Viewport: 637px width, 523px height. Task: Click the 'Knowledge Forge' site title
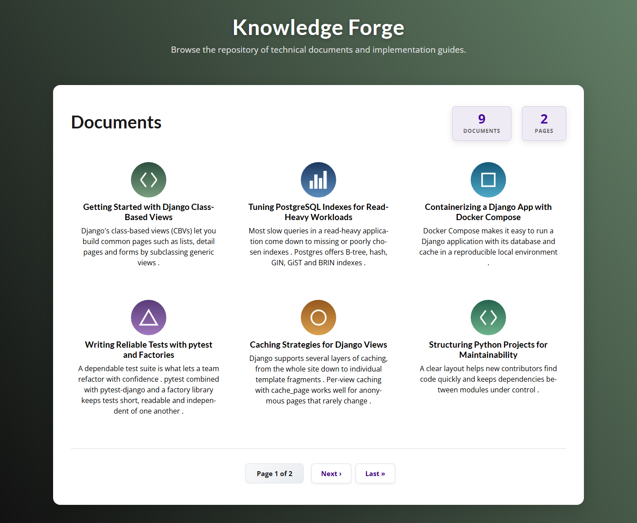[318, 27]
